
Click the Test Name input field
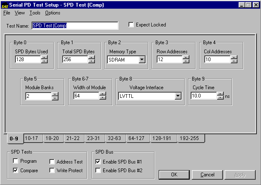click(x=75, y=26)
